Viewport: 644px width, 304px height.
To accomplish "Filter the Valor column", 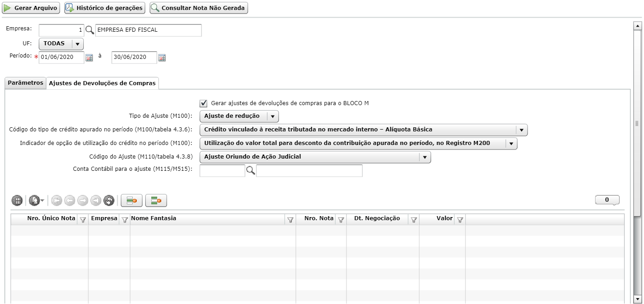I will click(460, 219).
